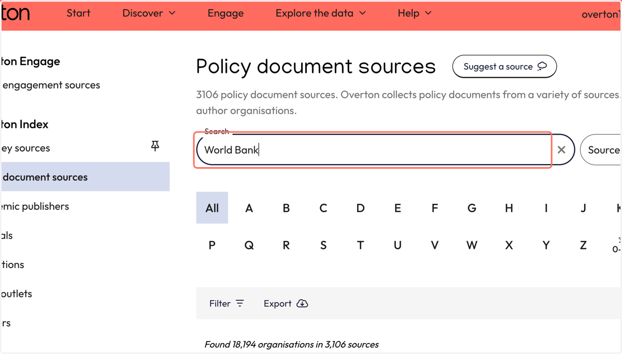
Task: Click the pin icon beside sources
Action: click(155, 146)
